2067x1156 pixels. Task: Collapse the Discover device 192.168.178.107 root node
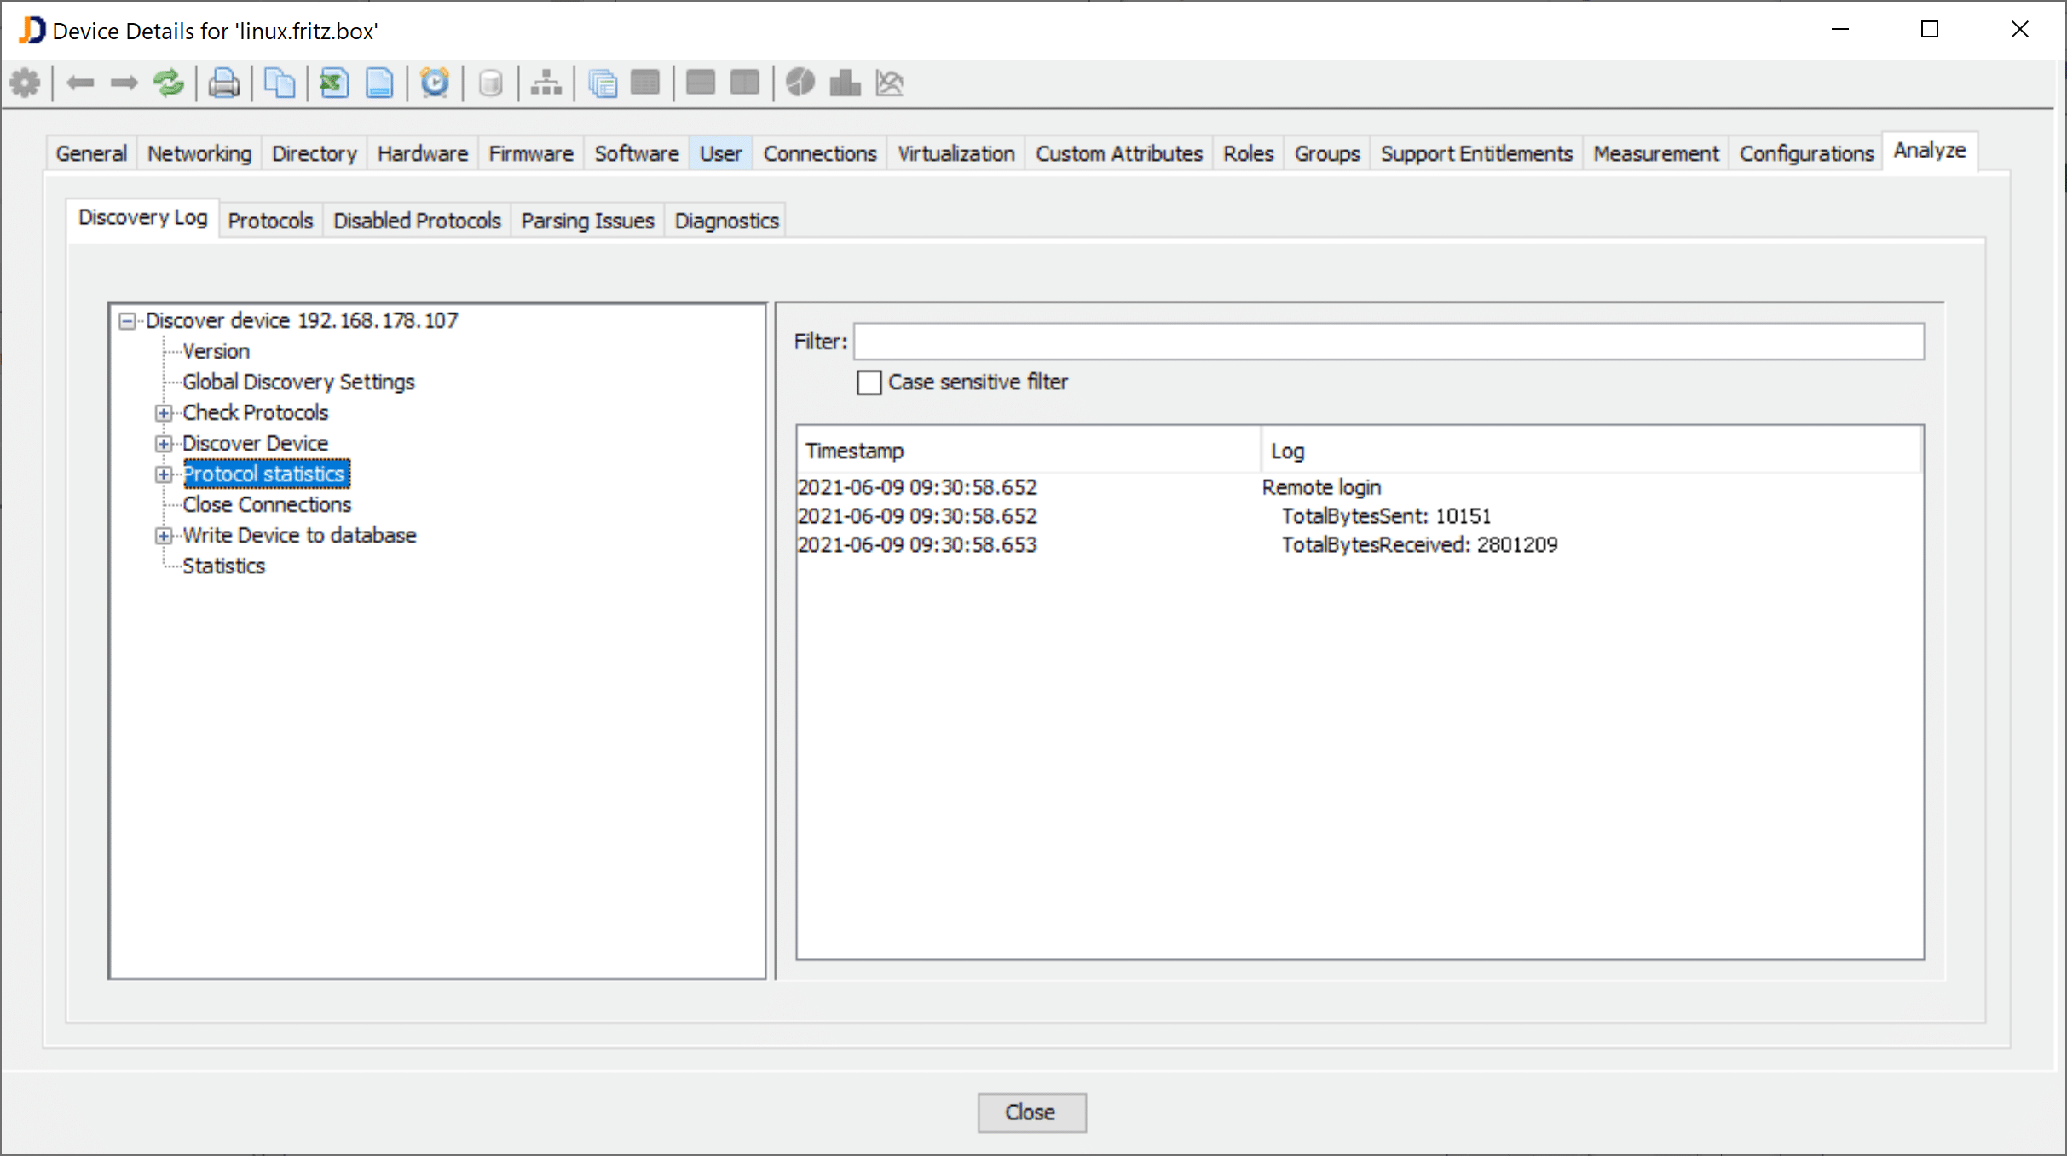[127, 321]
